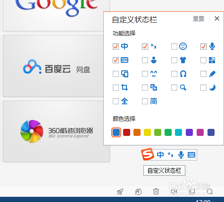This screenshot has width=224, height=202.
Task: Click the 全 full-width icon
Action: [124, 101]
